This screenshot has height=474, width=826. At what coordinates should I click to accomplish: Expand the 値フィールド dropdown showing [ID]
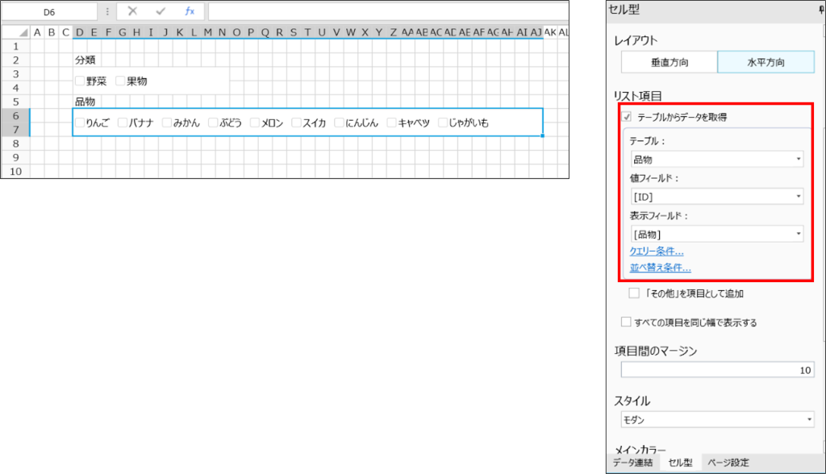click(x=717, y=197)
